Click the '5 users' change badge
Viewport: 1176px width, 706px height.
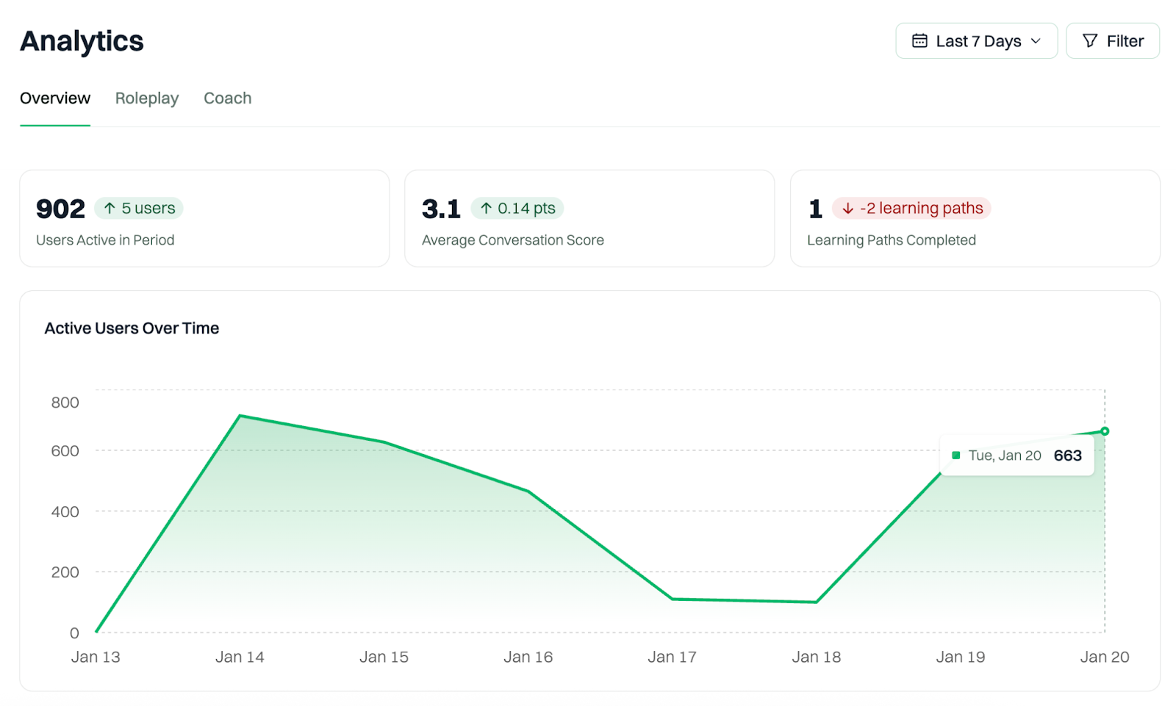point(139,209)
